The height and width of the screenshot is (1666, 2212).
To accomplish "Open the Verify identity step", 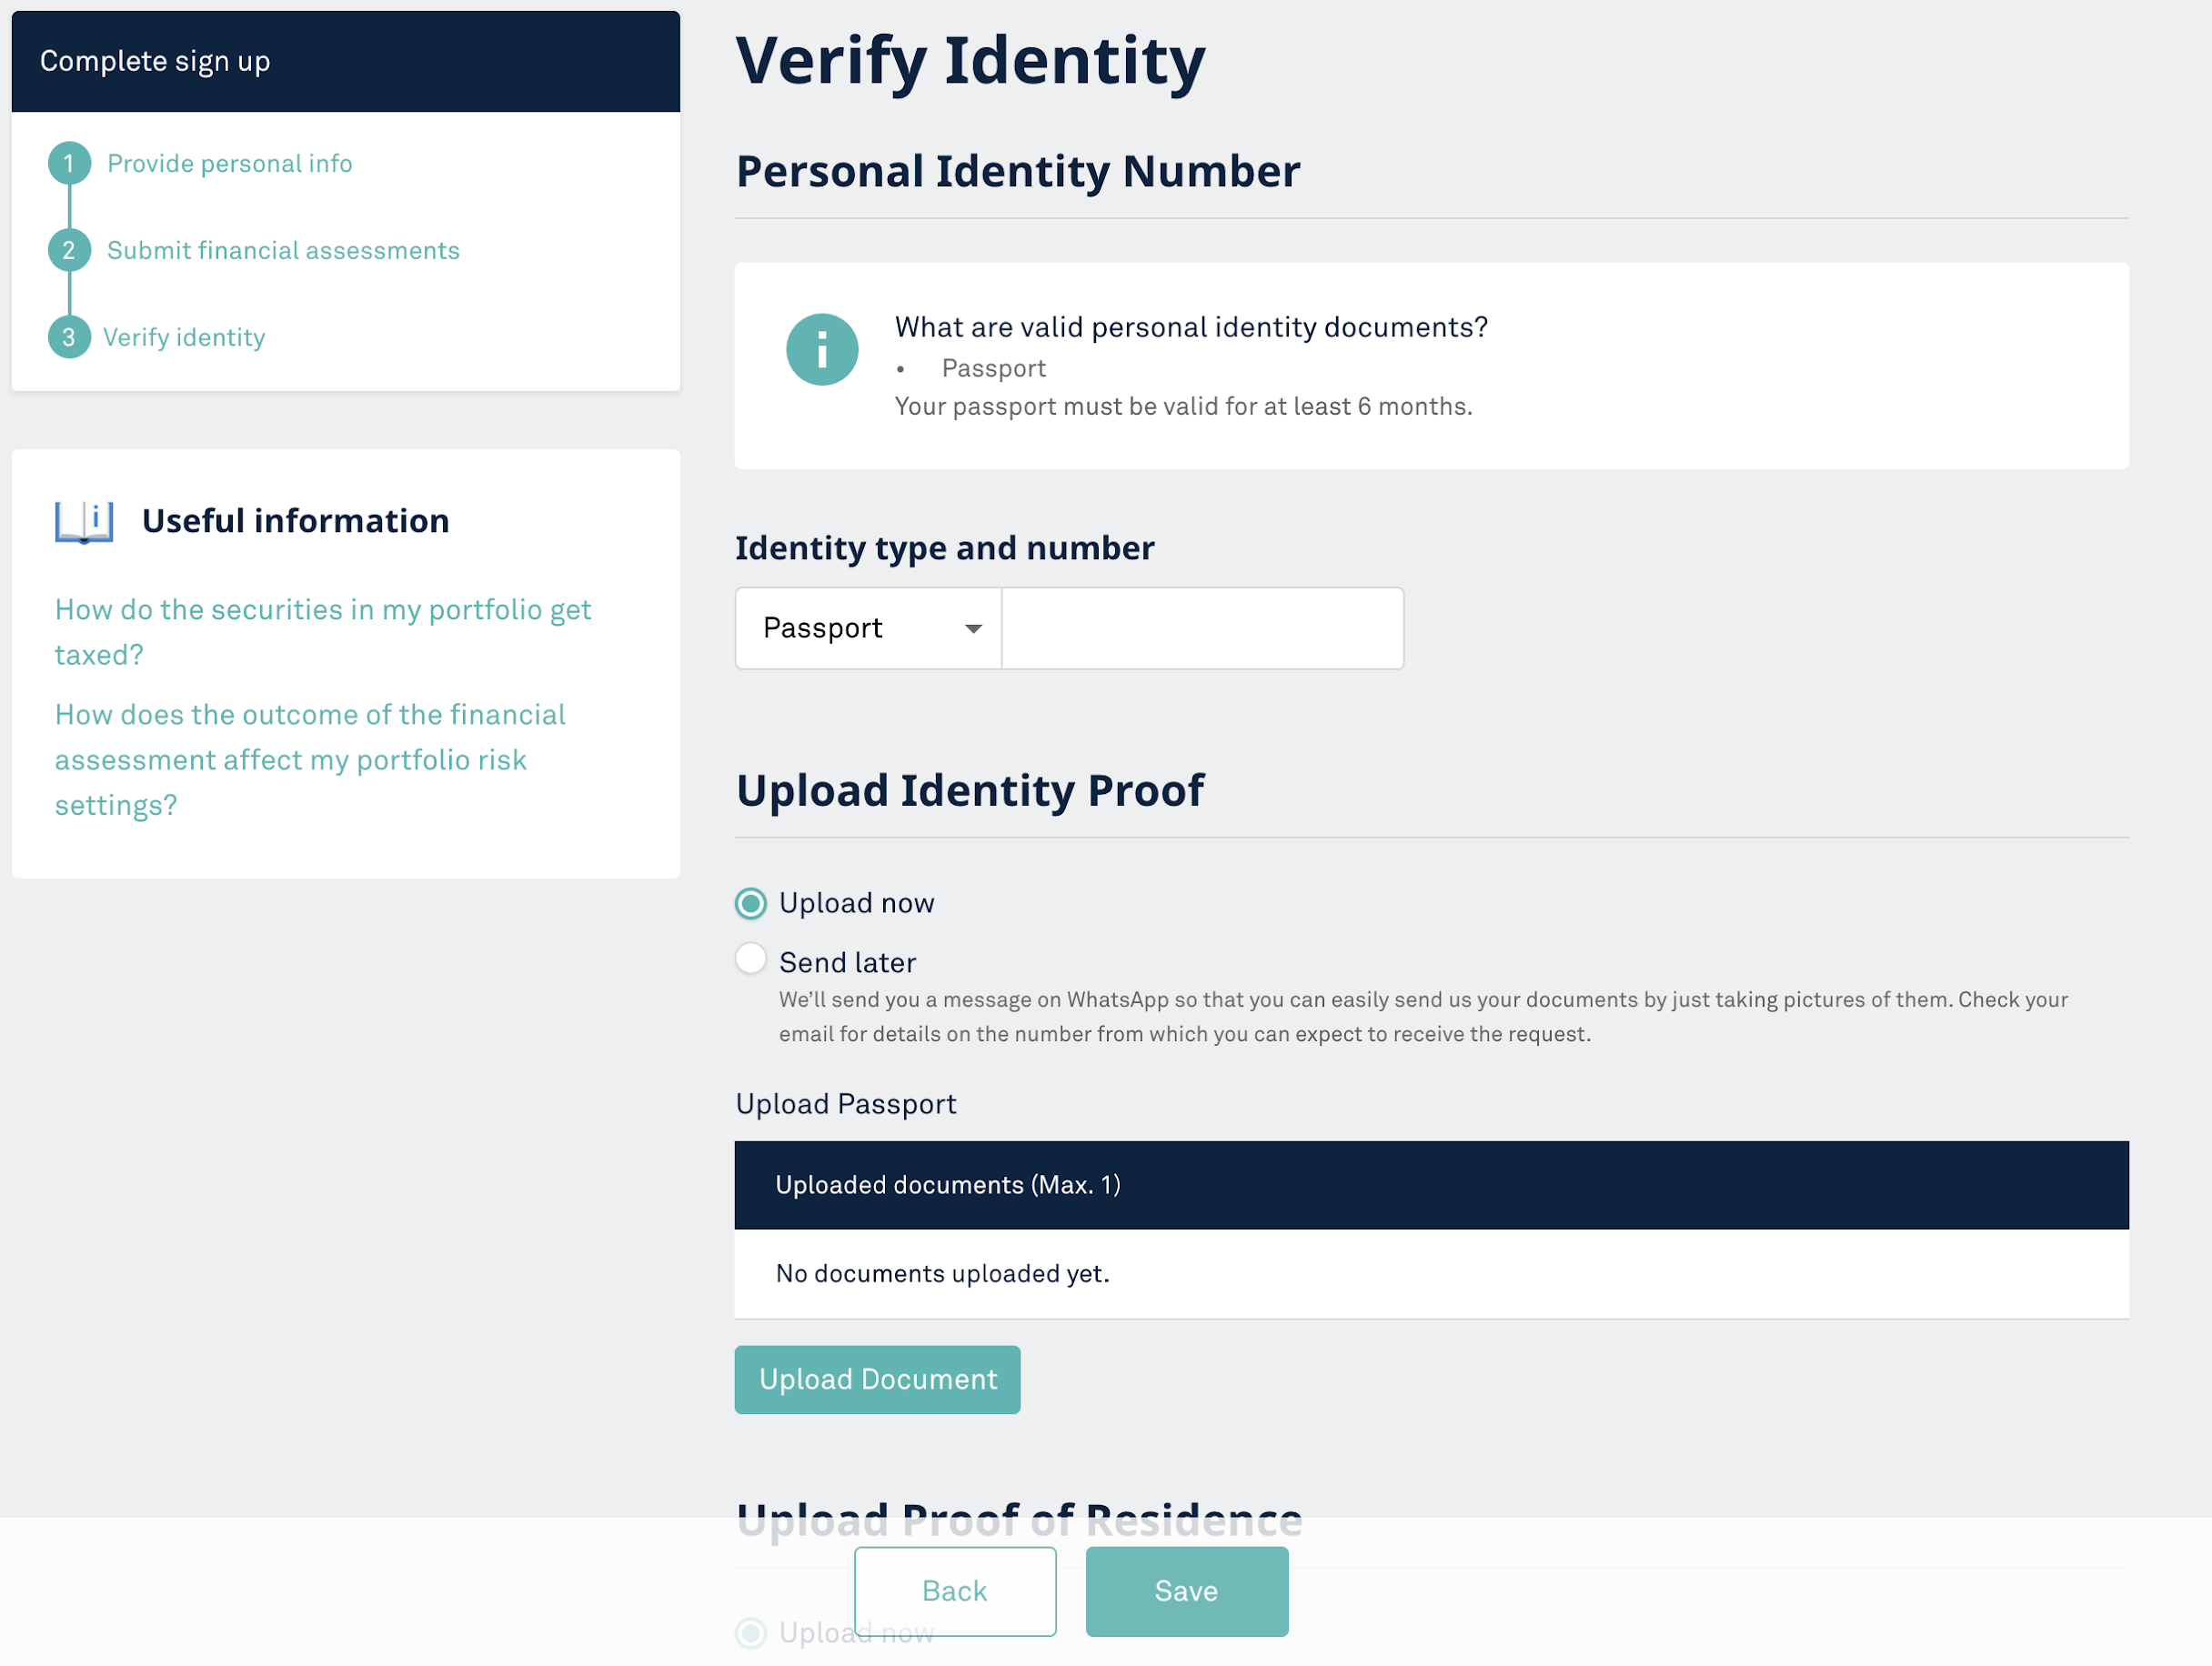I will coord(184,337).
